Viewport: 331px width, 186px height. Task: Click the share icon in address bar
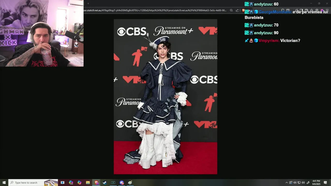point(237,10)
